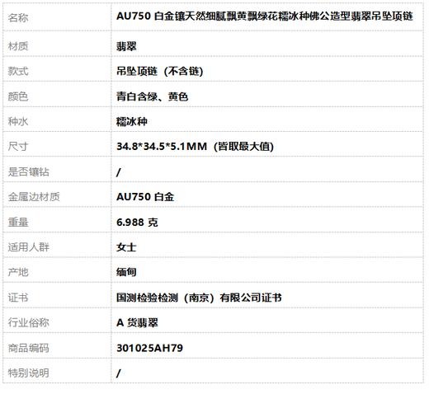Screen dimensions: 429x394
Task: Select the product code 301025AH79
Action: (x=149, y=348)
